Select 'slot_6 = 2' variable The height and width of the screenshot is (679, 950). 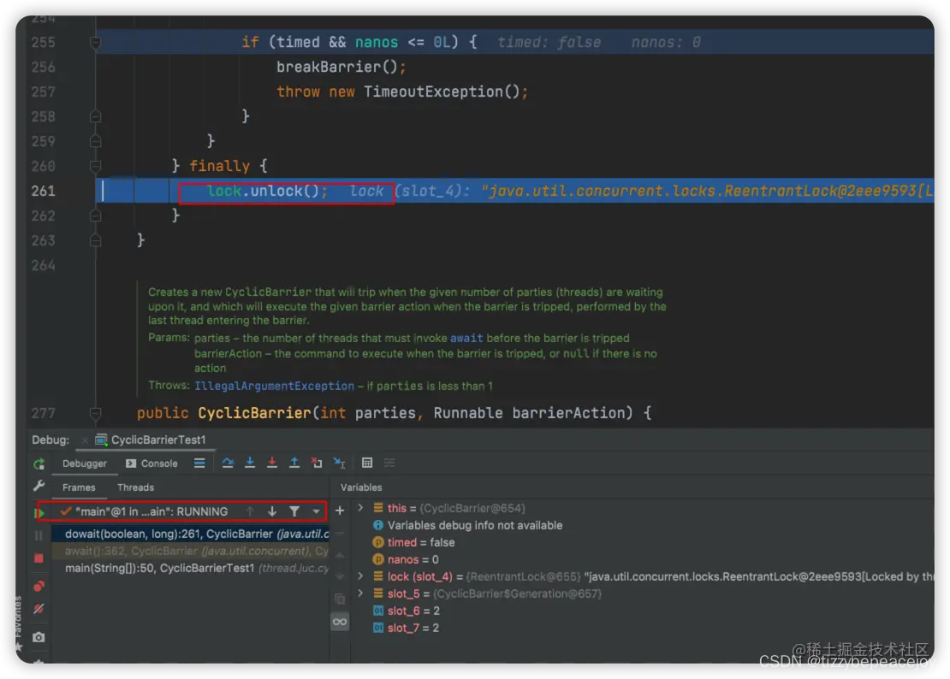tap(407, 611)
